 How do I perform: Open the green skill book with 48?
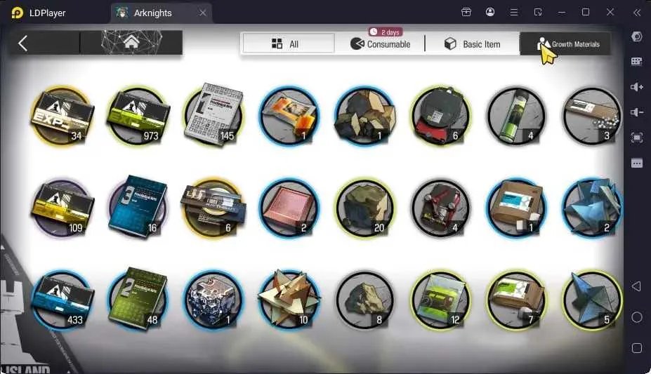(x=138, y=299)
